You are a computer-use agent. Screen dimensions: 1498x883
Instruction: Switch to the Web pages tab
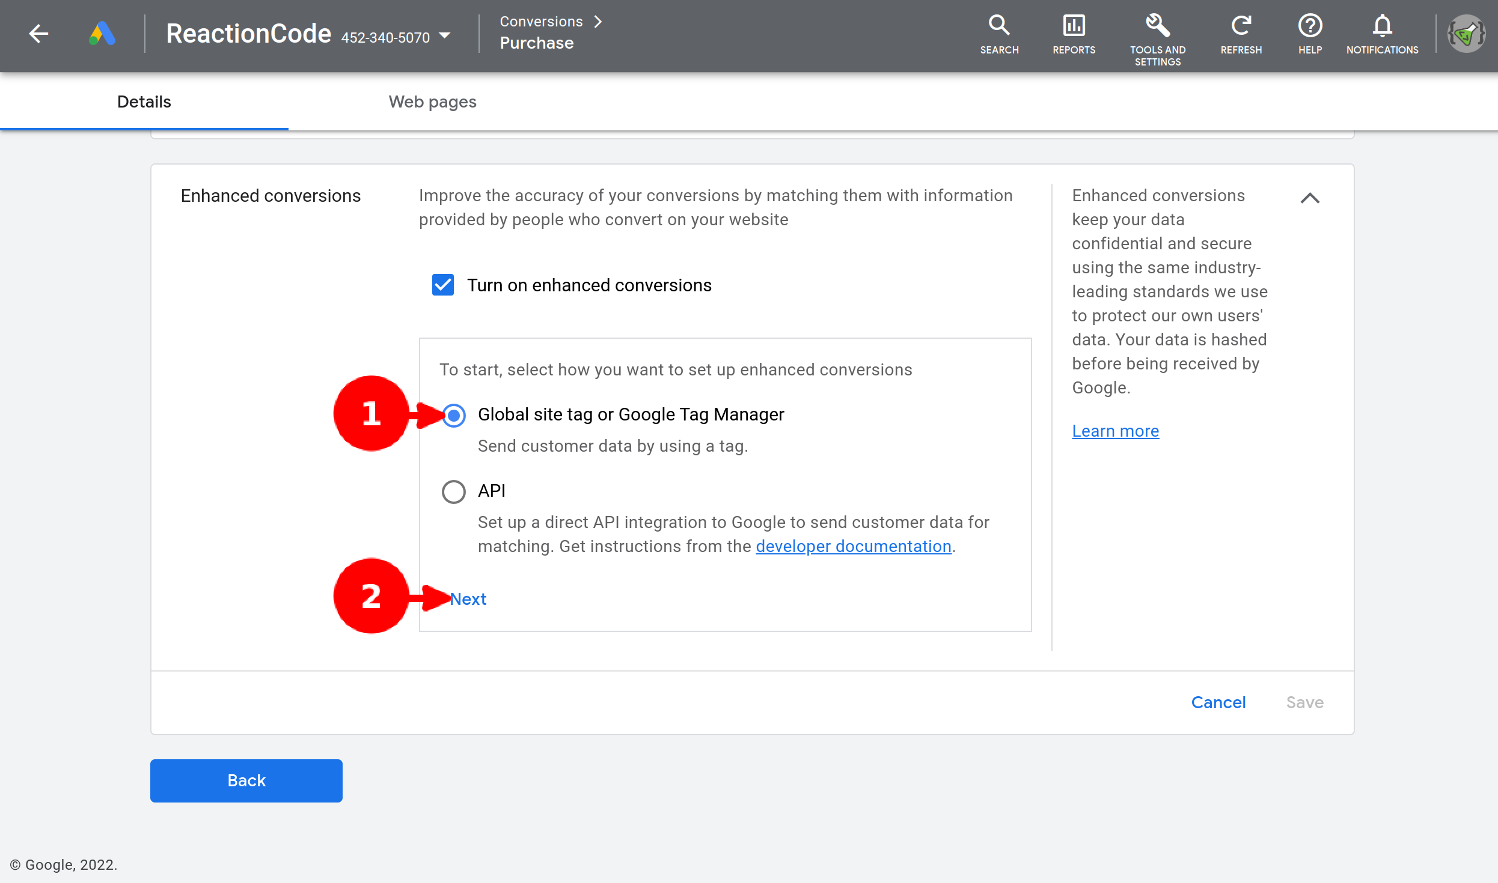pos(432,102)
